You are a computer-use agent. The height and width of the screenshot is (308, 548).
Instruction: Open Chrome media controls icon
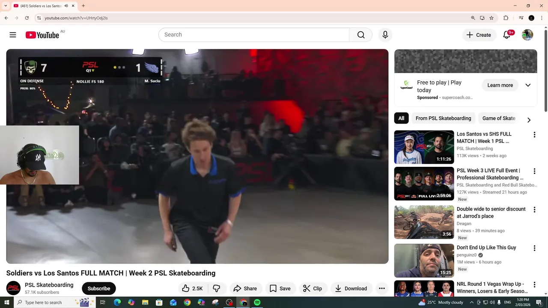coord(521,18)
